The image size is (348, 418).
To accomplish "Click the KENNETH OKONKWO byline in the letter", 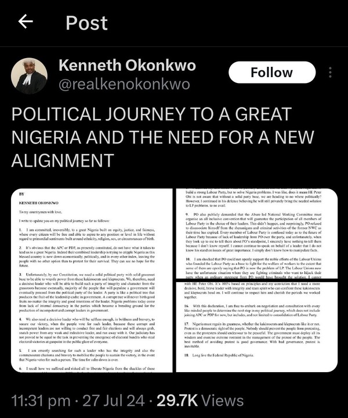I will (x=39, y=203).
